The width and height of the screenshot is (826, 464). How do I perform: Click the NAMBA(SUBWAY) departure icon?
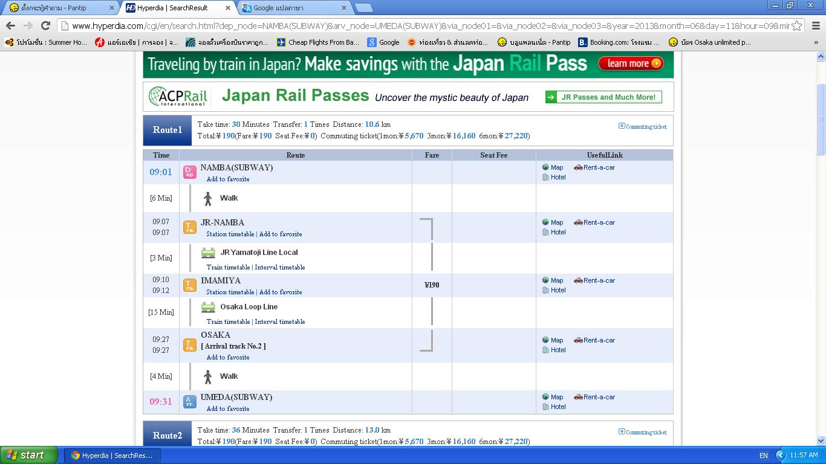point(190,172)
